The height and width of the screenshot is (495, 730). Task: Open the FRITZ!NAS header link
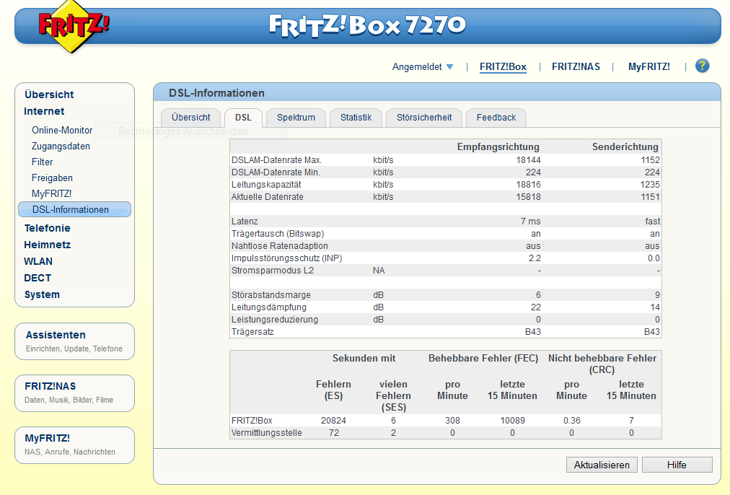click(x=576, y=66)
